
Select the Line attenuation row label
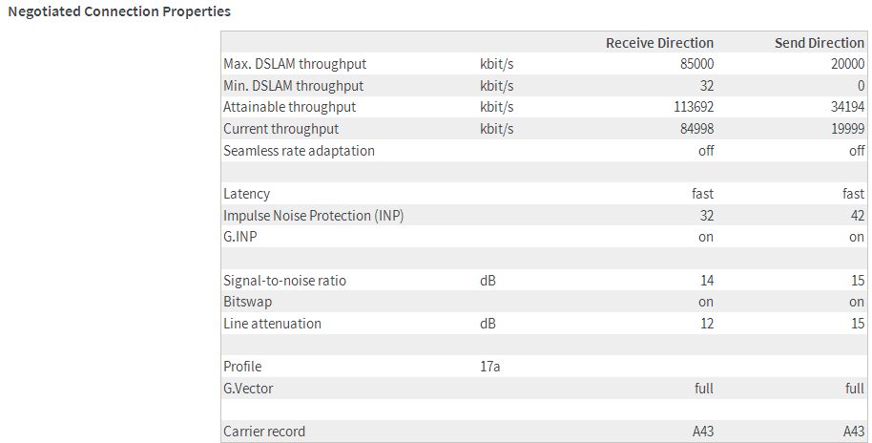[272, 324]
